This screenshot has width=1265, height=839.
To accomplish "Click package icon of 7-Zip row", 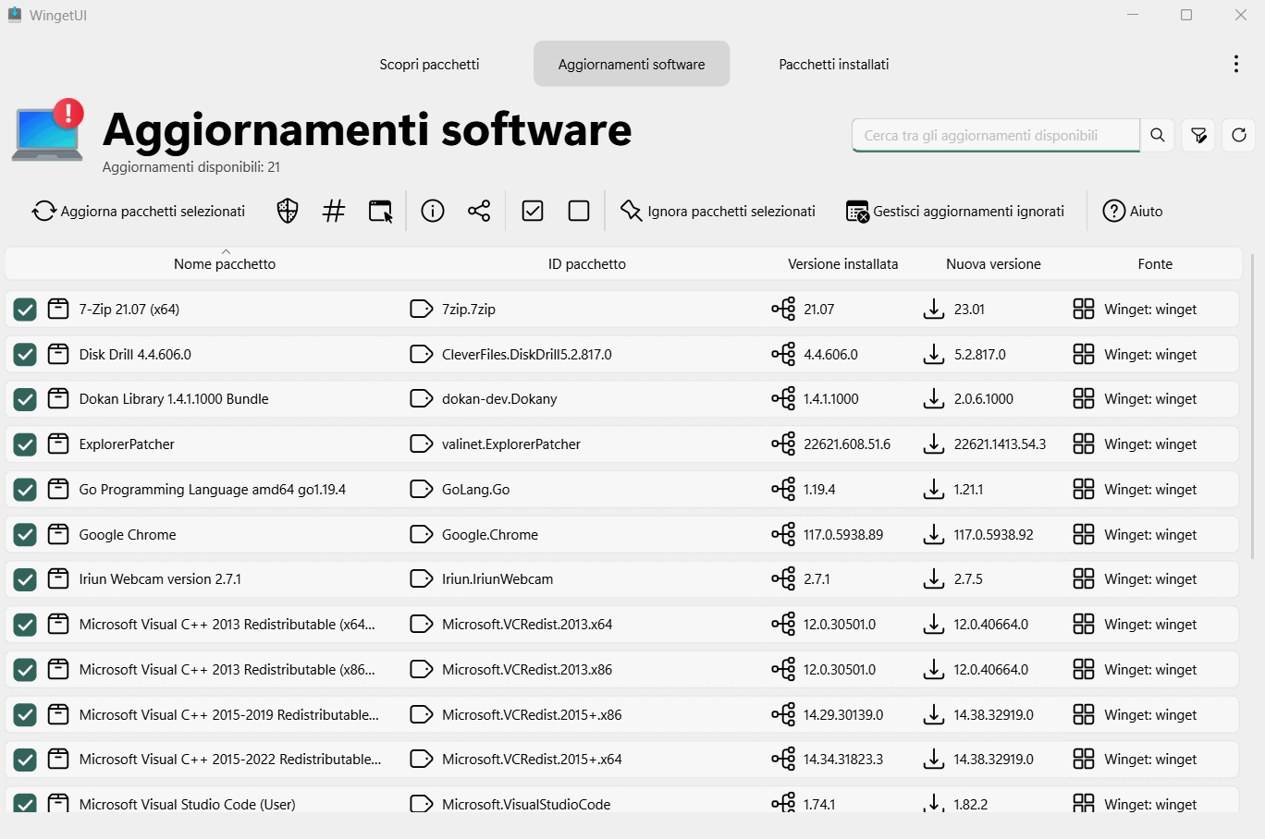I will (58, 309).
